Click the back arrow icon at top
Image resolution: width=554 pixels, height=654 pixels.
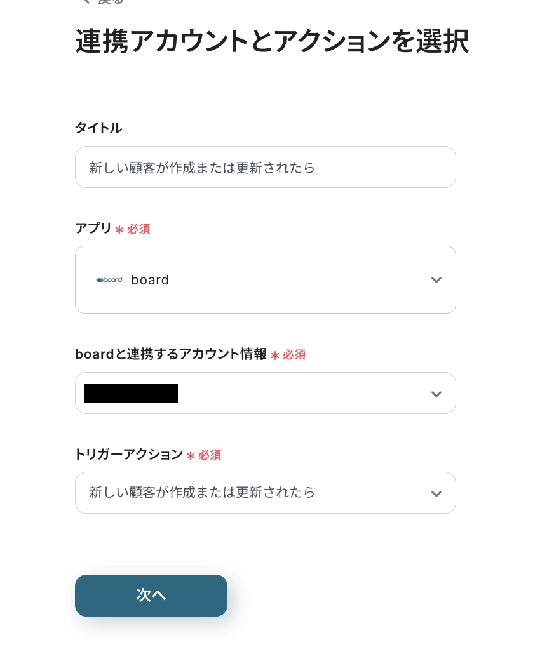click(x=86, y=1)
